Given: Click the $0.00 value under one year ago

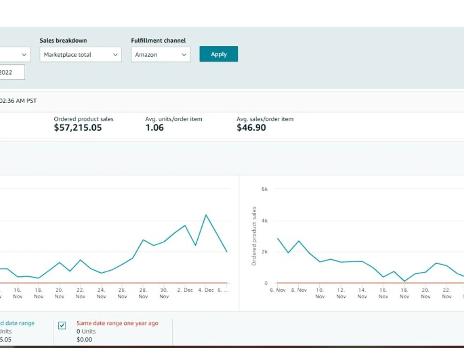Looking at the screenshot, I should point(84,340).
